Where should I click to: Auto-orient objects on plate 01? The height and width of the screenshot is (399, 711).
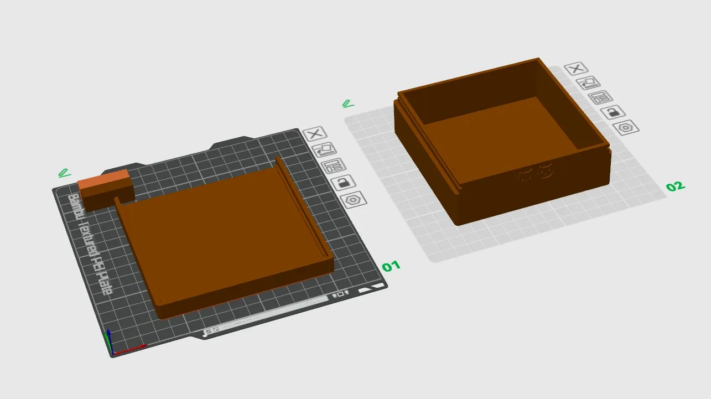pos(324,149)
